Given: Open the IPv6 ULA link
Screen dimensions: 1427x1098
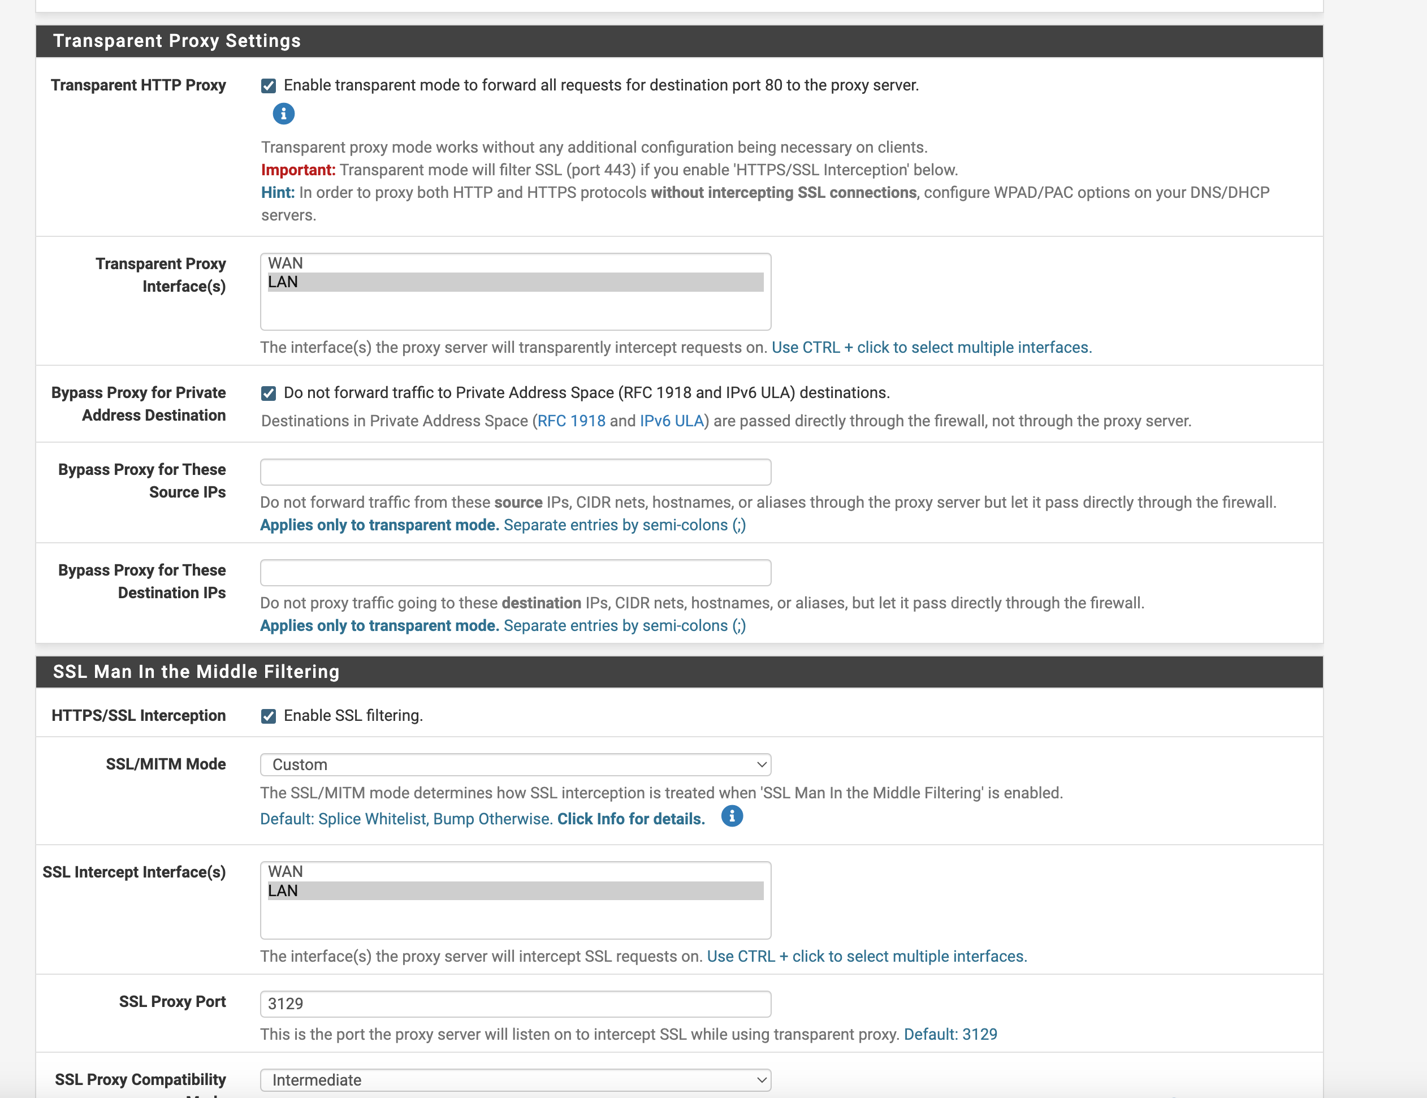Looking at the screenshot, I should pos(671,421).
